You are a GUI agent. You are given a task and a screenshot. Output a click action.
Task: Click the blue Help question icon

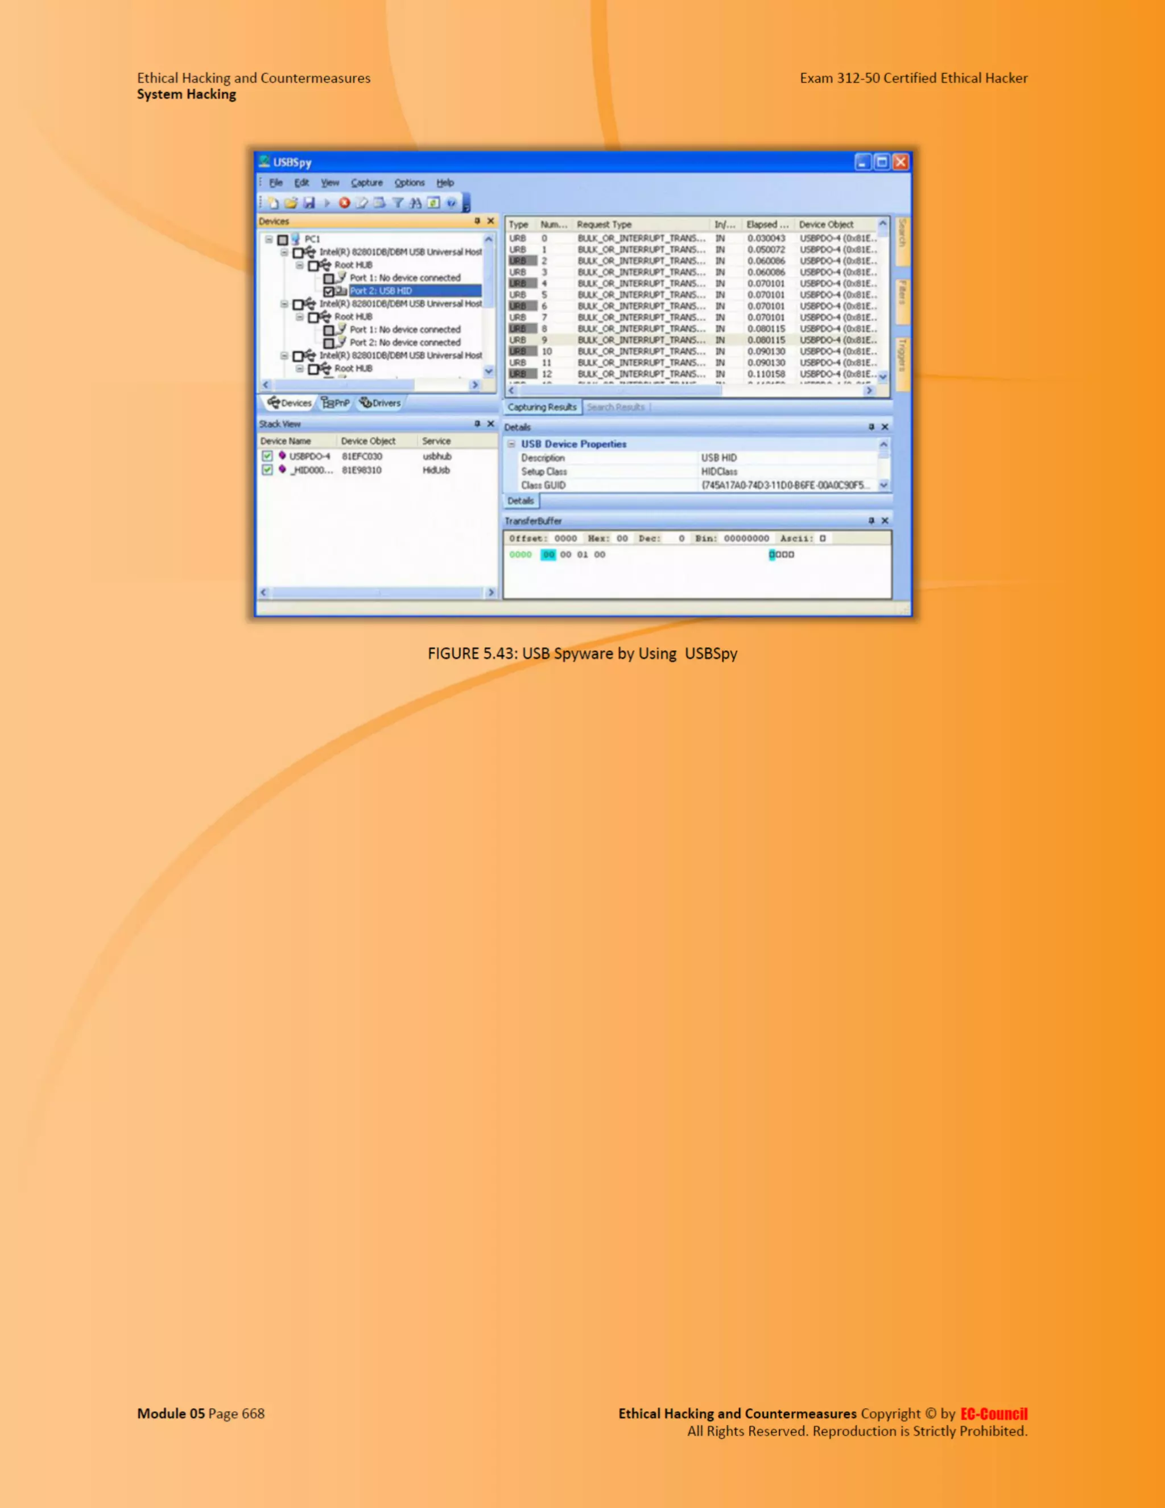tap(451, 203)
